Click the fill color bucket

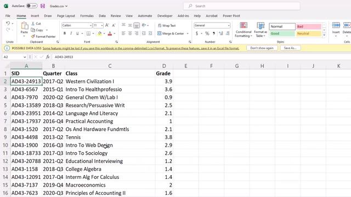click(x=100, y=33)
